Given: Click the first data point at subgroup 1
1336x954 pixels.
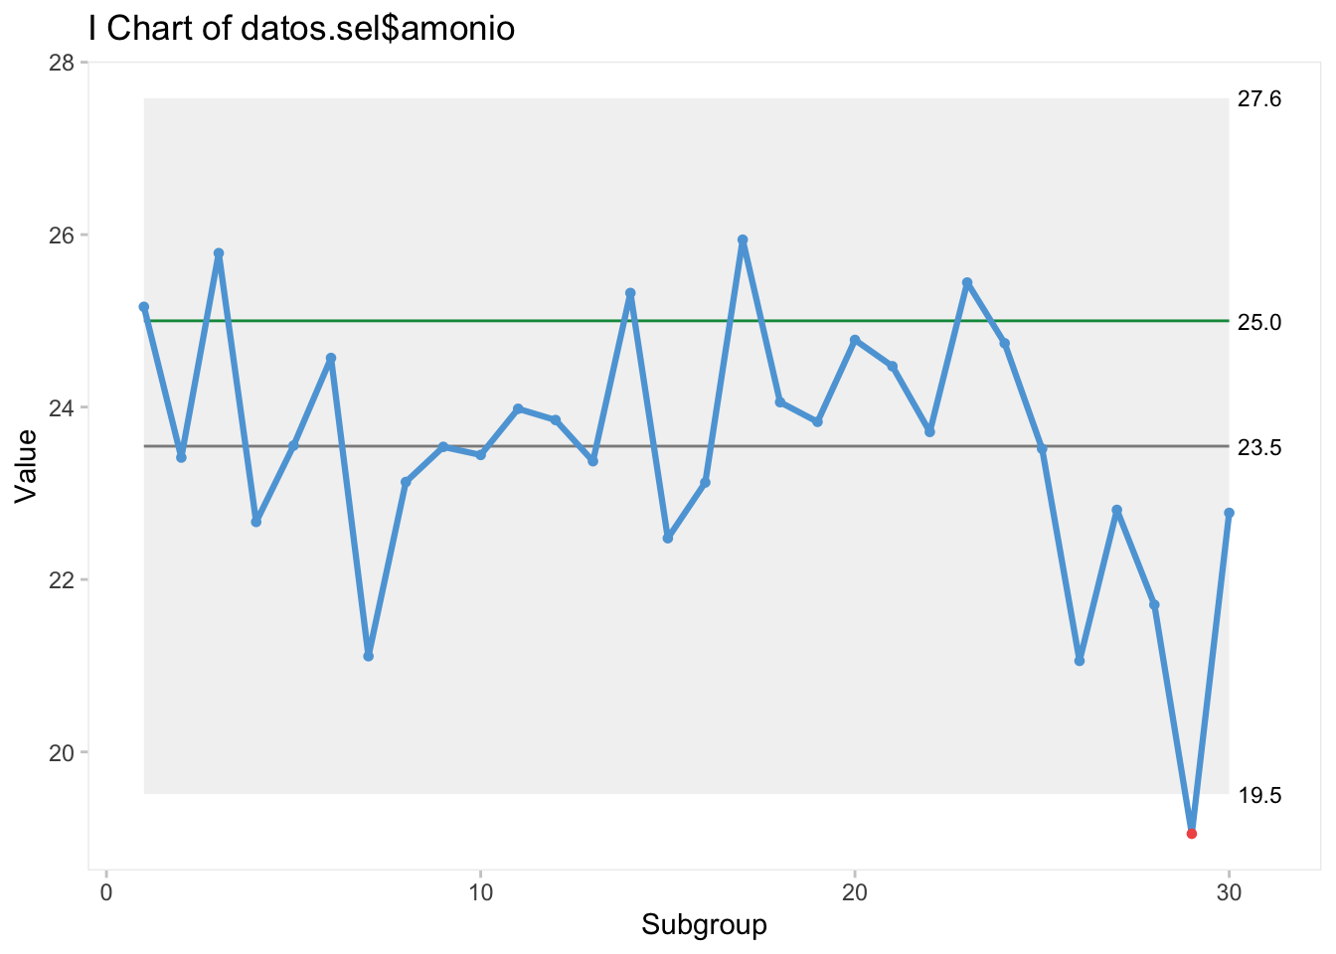Looking at the screenshot, I should pyautogui.click(x=144, y=307).
